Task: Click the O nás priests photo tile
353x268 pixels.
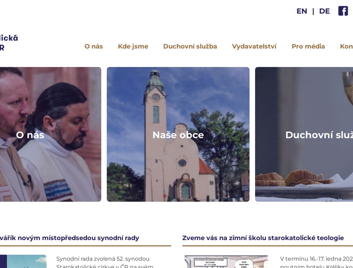Action: (x=50, y=134)
